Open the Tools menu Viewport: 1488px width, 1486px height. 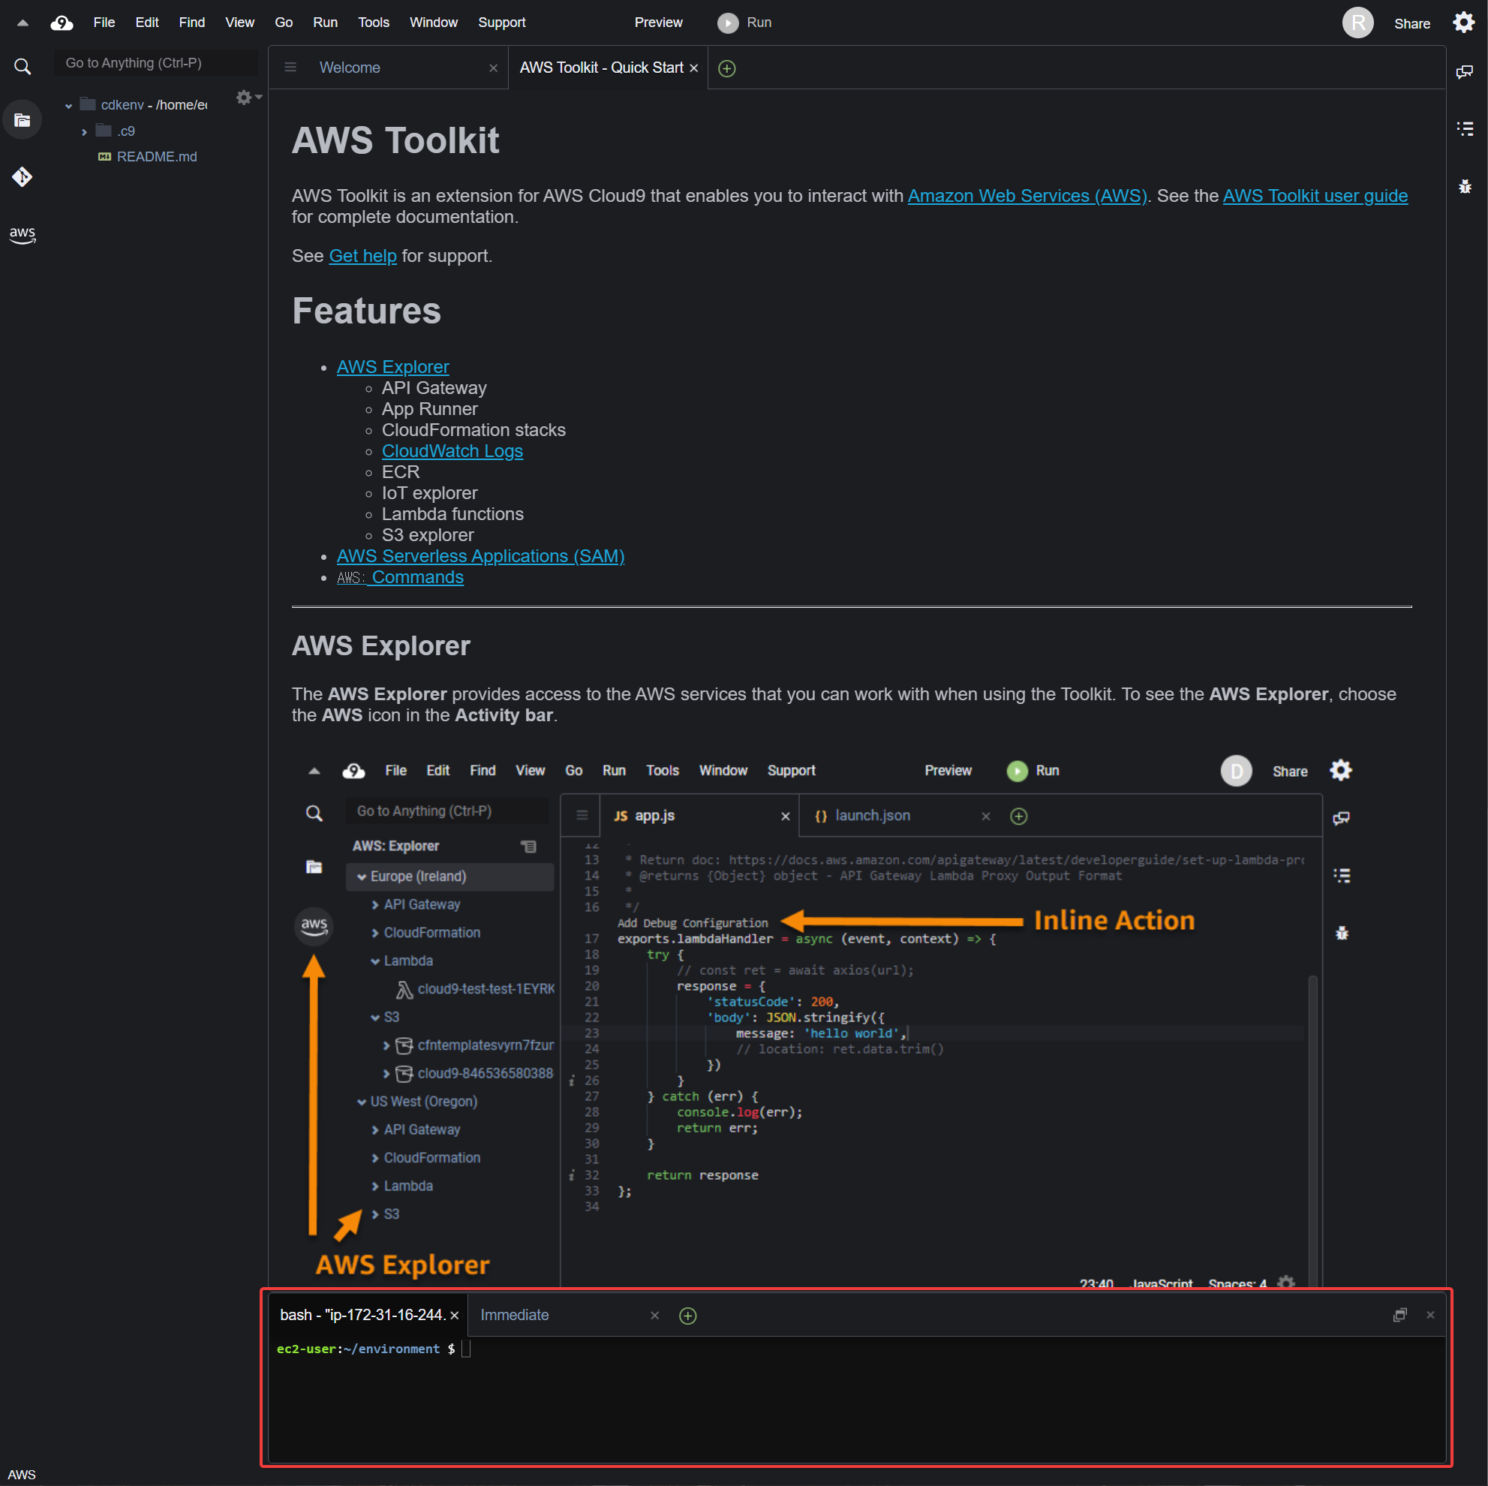[374, 23]
